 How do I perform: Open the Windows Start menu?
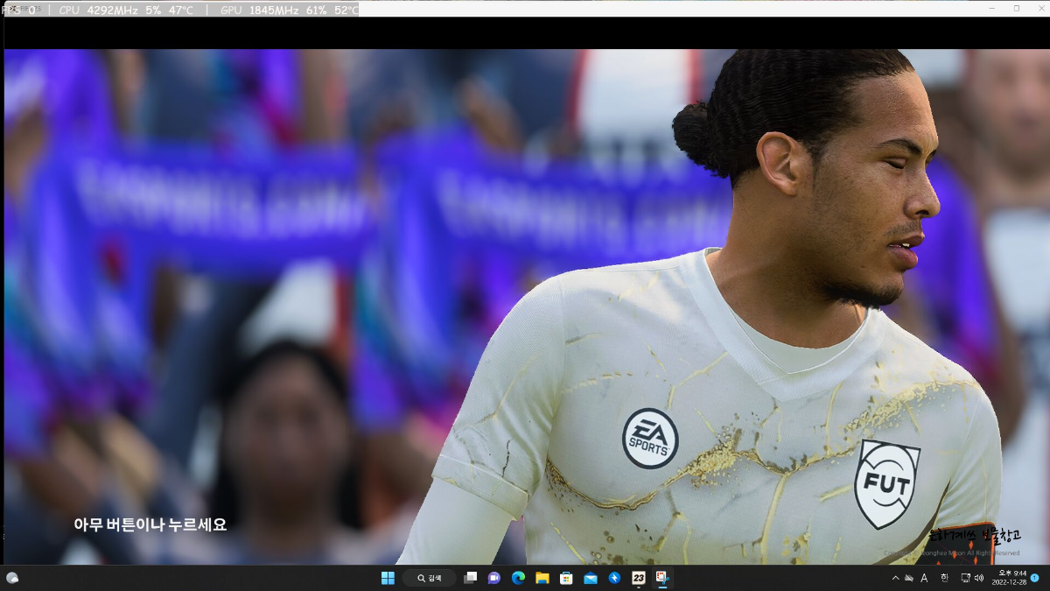[x=388, y=578]
